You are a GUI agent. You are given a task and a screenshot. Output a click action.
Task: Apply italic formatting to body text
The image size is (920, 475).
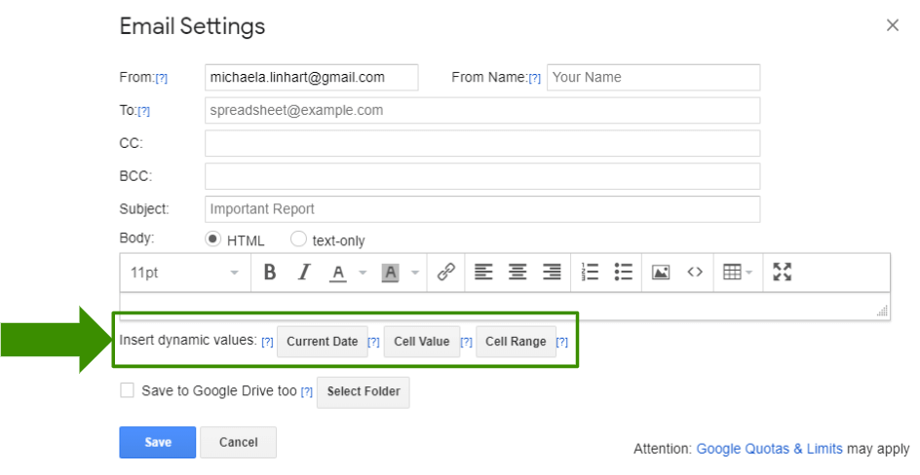pos(303,273)
